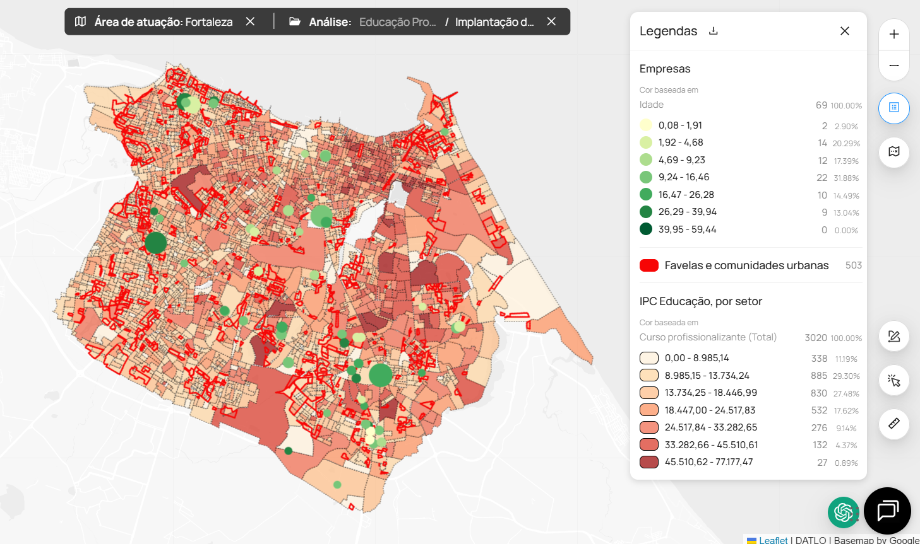Zoom out of the map
Image resolution: width=920 pixels, height=544 pixels.
[893, 66]
